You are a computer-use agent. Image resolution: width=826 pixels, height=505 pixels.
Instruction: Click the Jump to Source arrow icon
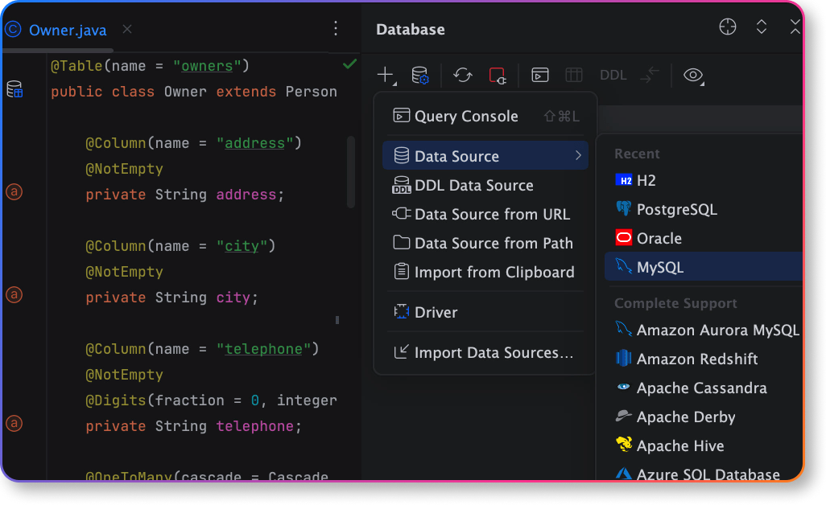[650, 76]
